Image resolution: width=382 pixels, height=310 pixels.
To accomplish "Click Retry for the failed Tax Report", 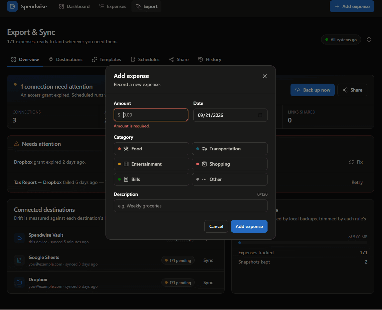I will click(357, 182).
